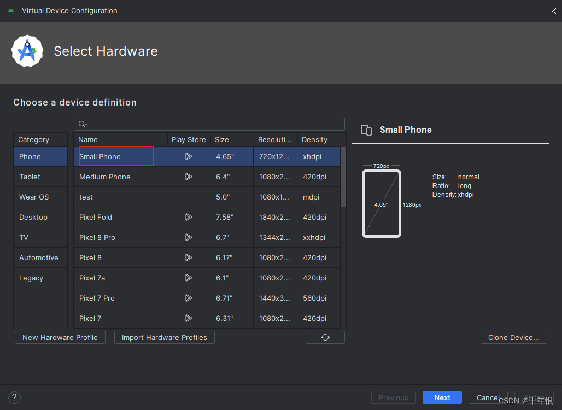Image resolution: width=562 pixels, height=410 pixels.
Task: Select the Medium Phone device row
Action: pos(207,177)
